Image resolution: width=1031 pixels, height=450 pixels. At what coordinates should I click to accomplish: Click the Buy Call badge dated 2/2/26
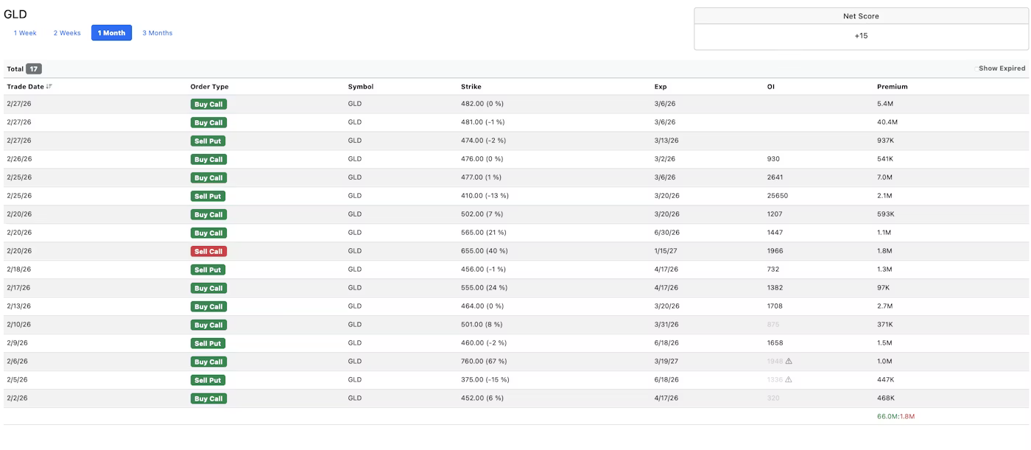tap(208, 399)
